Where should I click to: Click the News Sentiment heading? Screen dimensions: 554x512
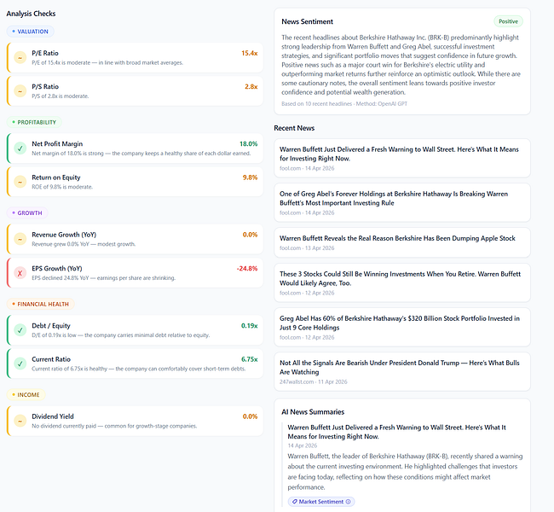(x=308, y=21)
